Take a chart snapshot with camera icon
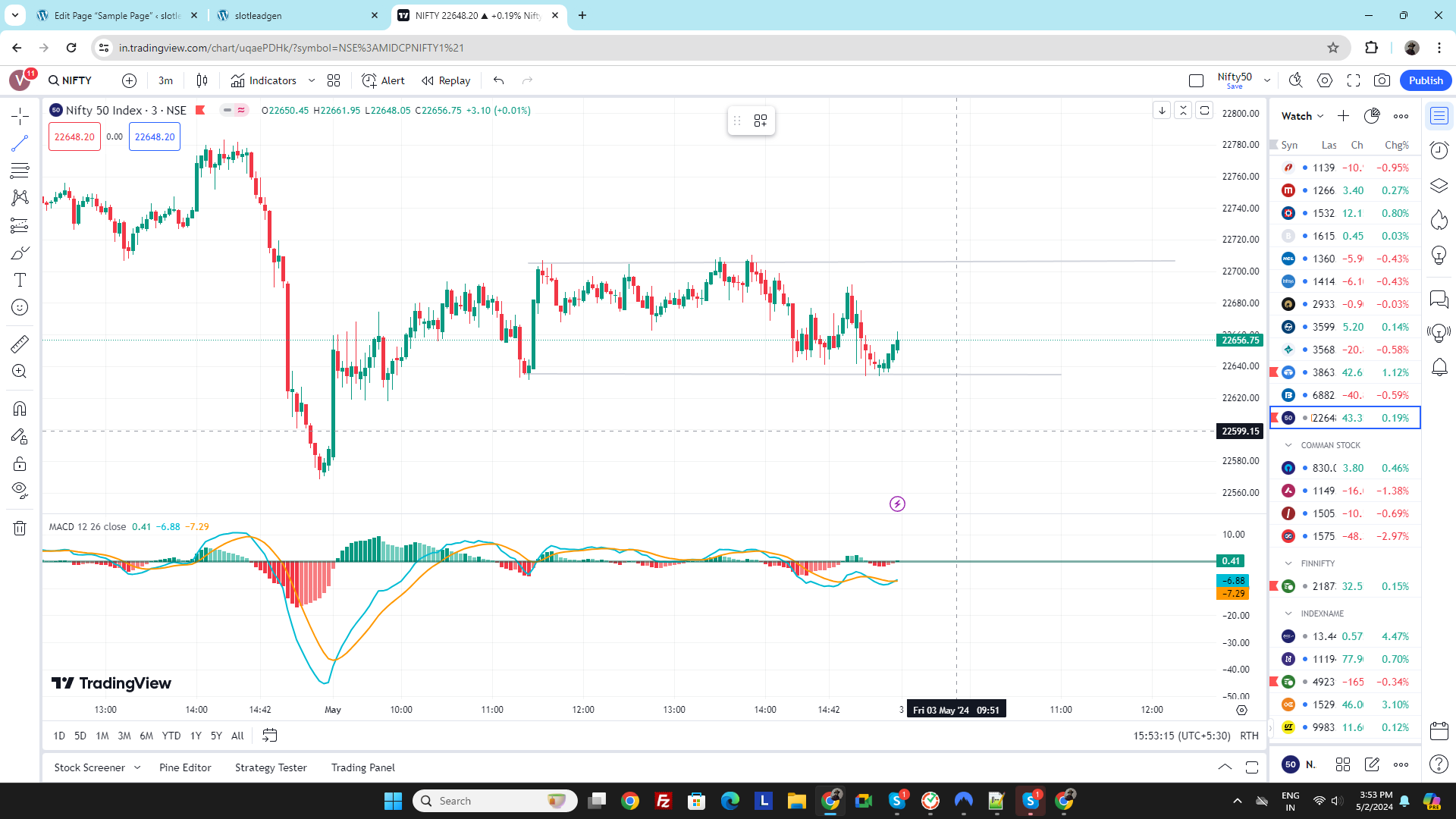 point(1382,80)
